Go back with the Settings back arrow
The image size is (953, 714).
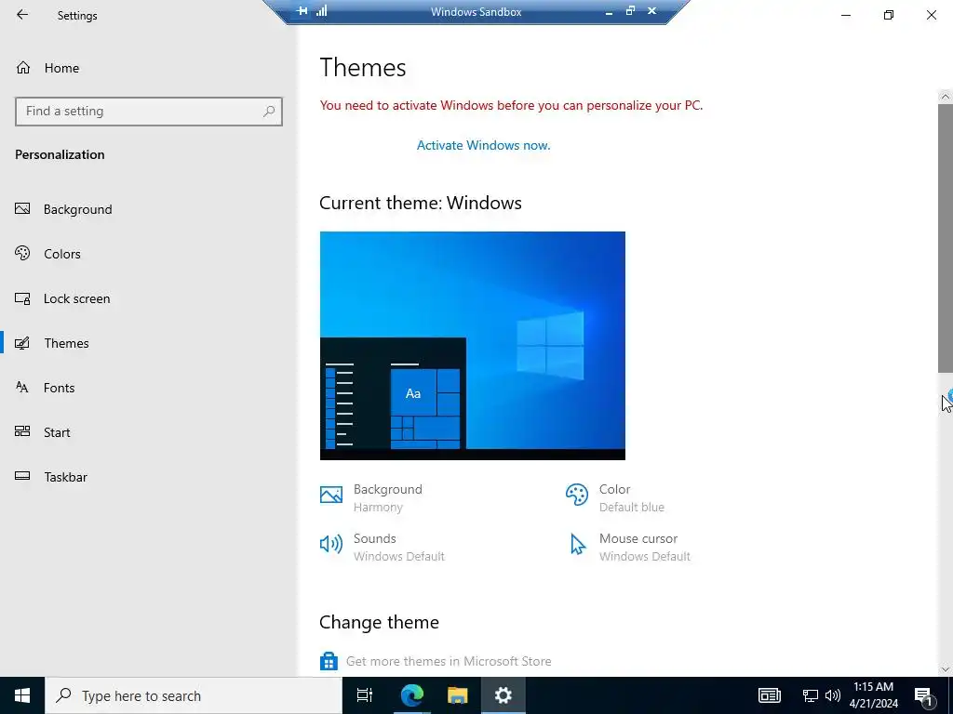22,15
